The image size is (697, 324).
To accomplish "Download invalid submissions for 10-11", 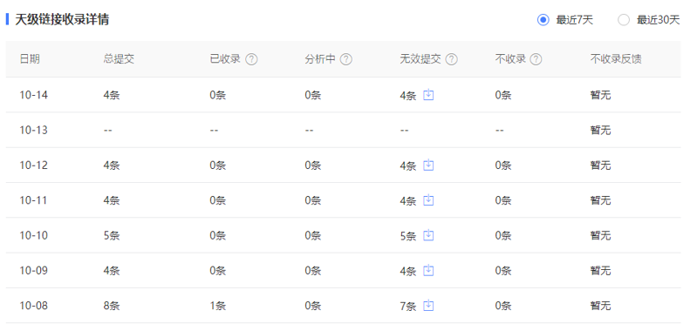I will [x=428, y=200].
